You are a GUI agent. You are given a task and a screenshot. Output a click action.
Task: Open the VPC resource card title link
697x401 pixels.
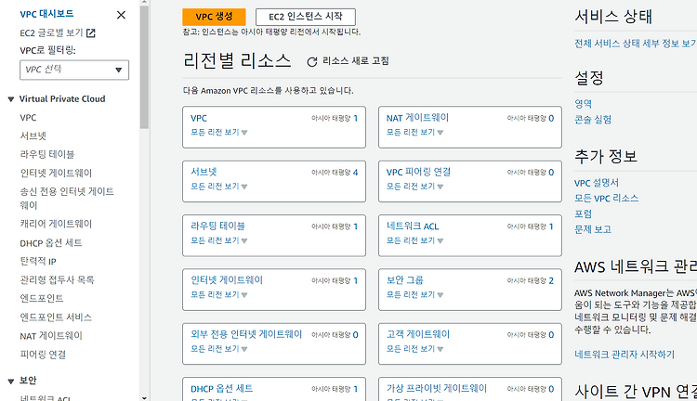tap(199, 118)
